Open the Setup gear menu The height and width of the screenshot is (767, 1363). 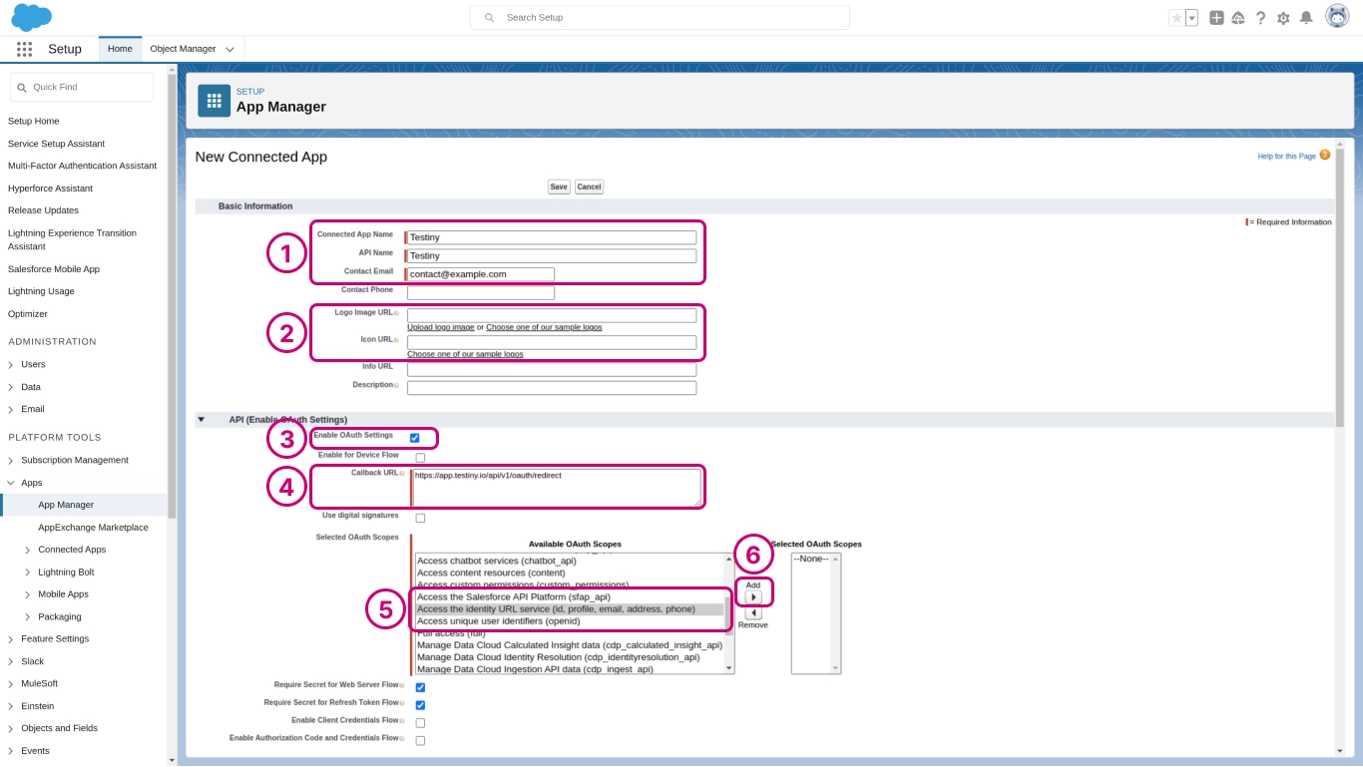click(x=1283, y=18)
